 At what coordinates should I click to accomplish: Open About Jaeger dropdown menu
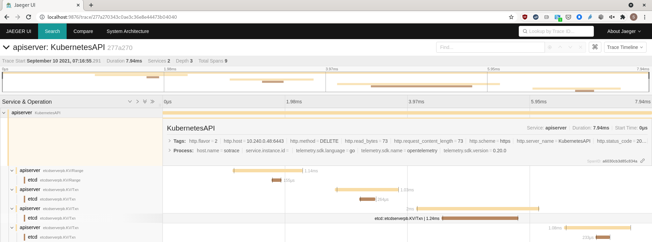pos(624,31)
